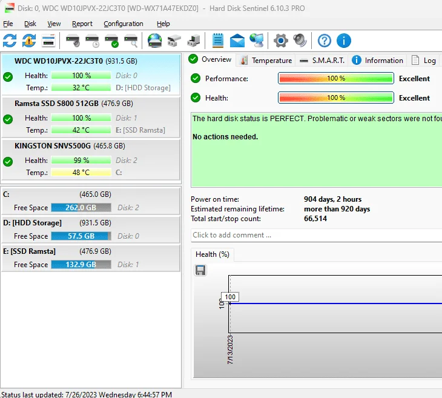Viewport: 442px width, 398px height.
Task: Click the disk with magnifier icon
Action: click(131, 41)
